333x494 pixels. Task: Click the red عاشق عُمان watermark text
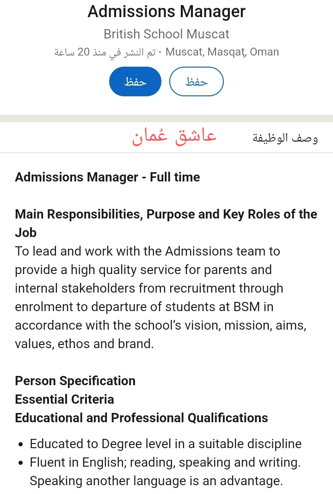point(174,137)
